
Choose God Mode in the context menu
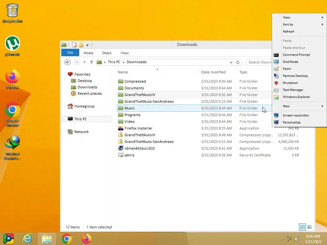(x=299, y=62)
